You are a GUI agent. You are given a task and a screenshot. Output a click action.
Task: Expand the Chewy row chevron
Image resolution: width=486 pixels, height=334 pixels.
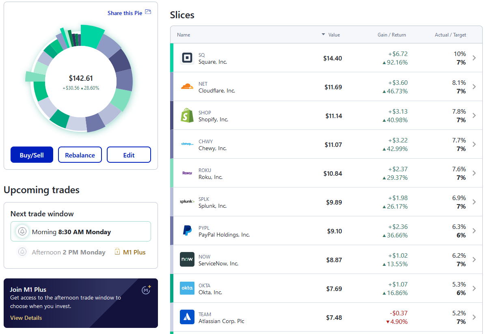pos(474,144)
